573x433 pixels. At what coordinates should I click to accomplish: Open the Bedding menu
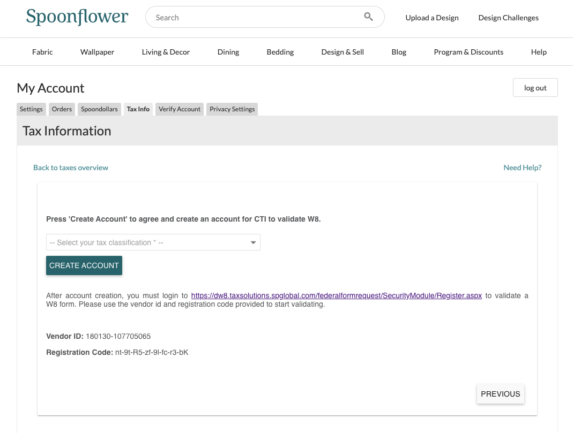[x=280, y=52]
